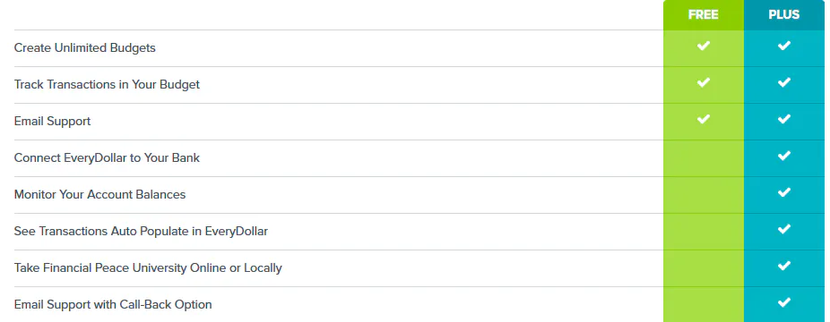This screenshot has width=830, height=322.
Task: Click Take Financial Peace University label
Action: (x=148, y=268)
